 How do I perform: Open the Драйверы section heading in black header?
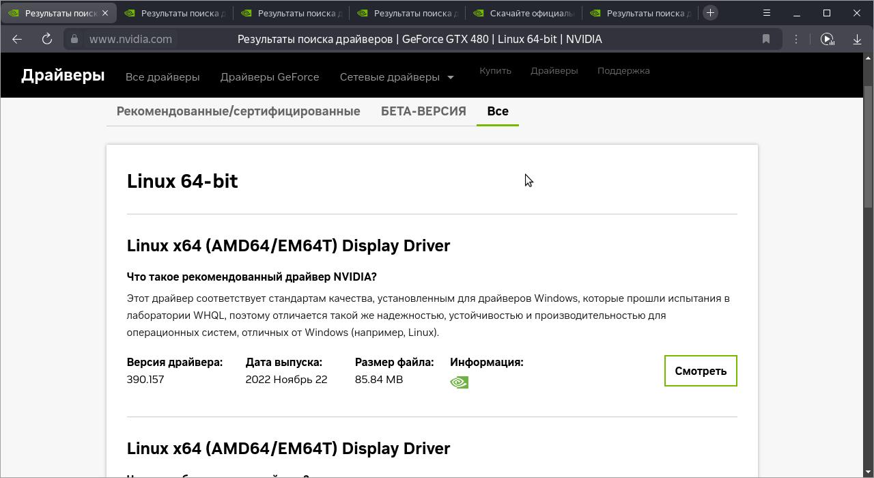pos(63,75)
